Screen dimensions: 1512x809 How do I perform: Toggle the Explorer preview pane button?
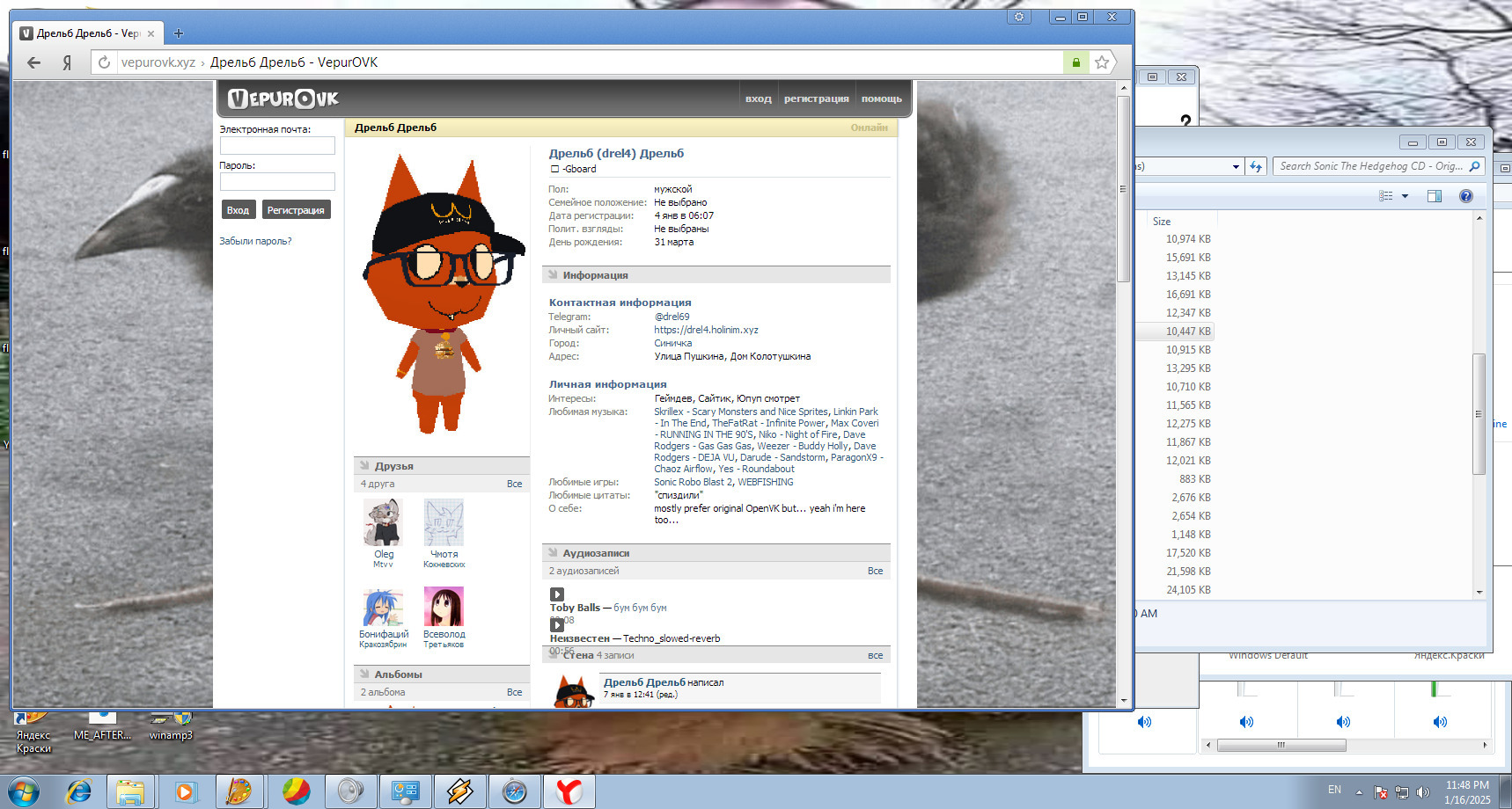point(1434,196)
